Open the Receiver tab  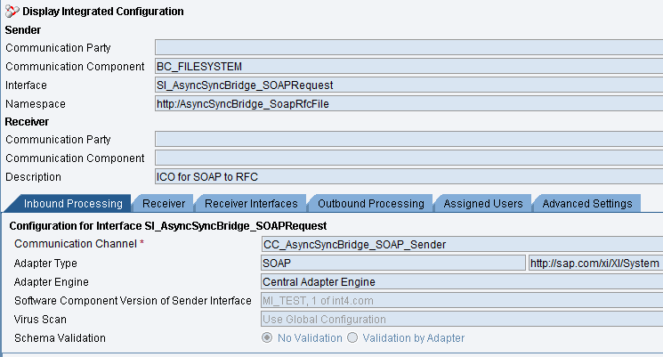tap(163, 204)
